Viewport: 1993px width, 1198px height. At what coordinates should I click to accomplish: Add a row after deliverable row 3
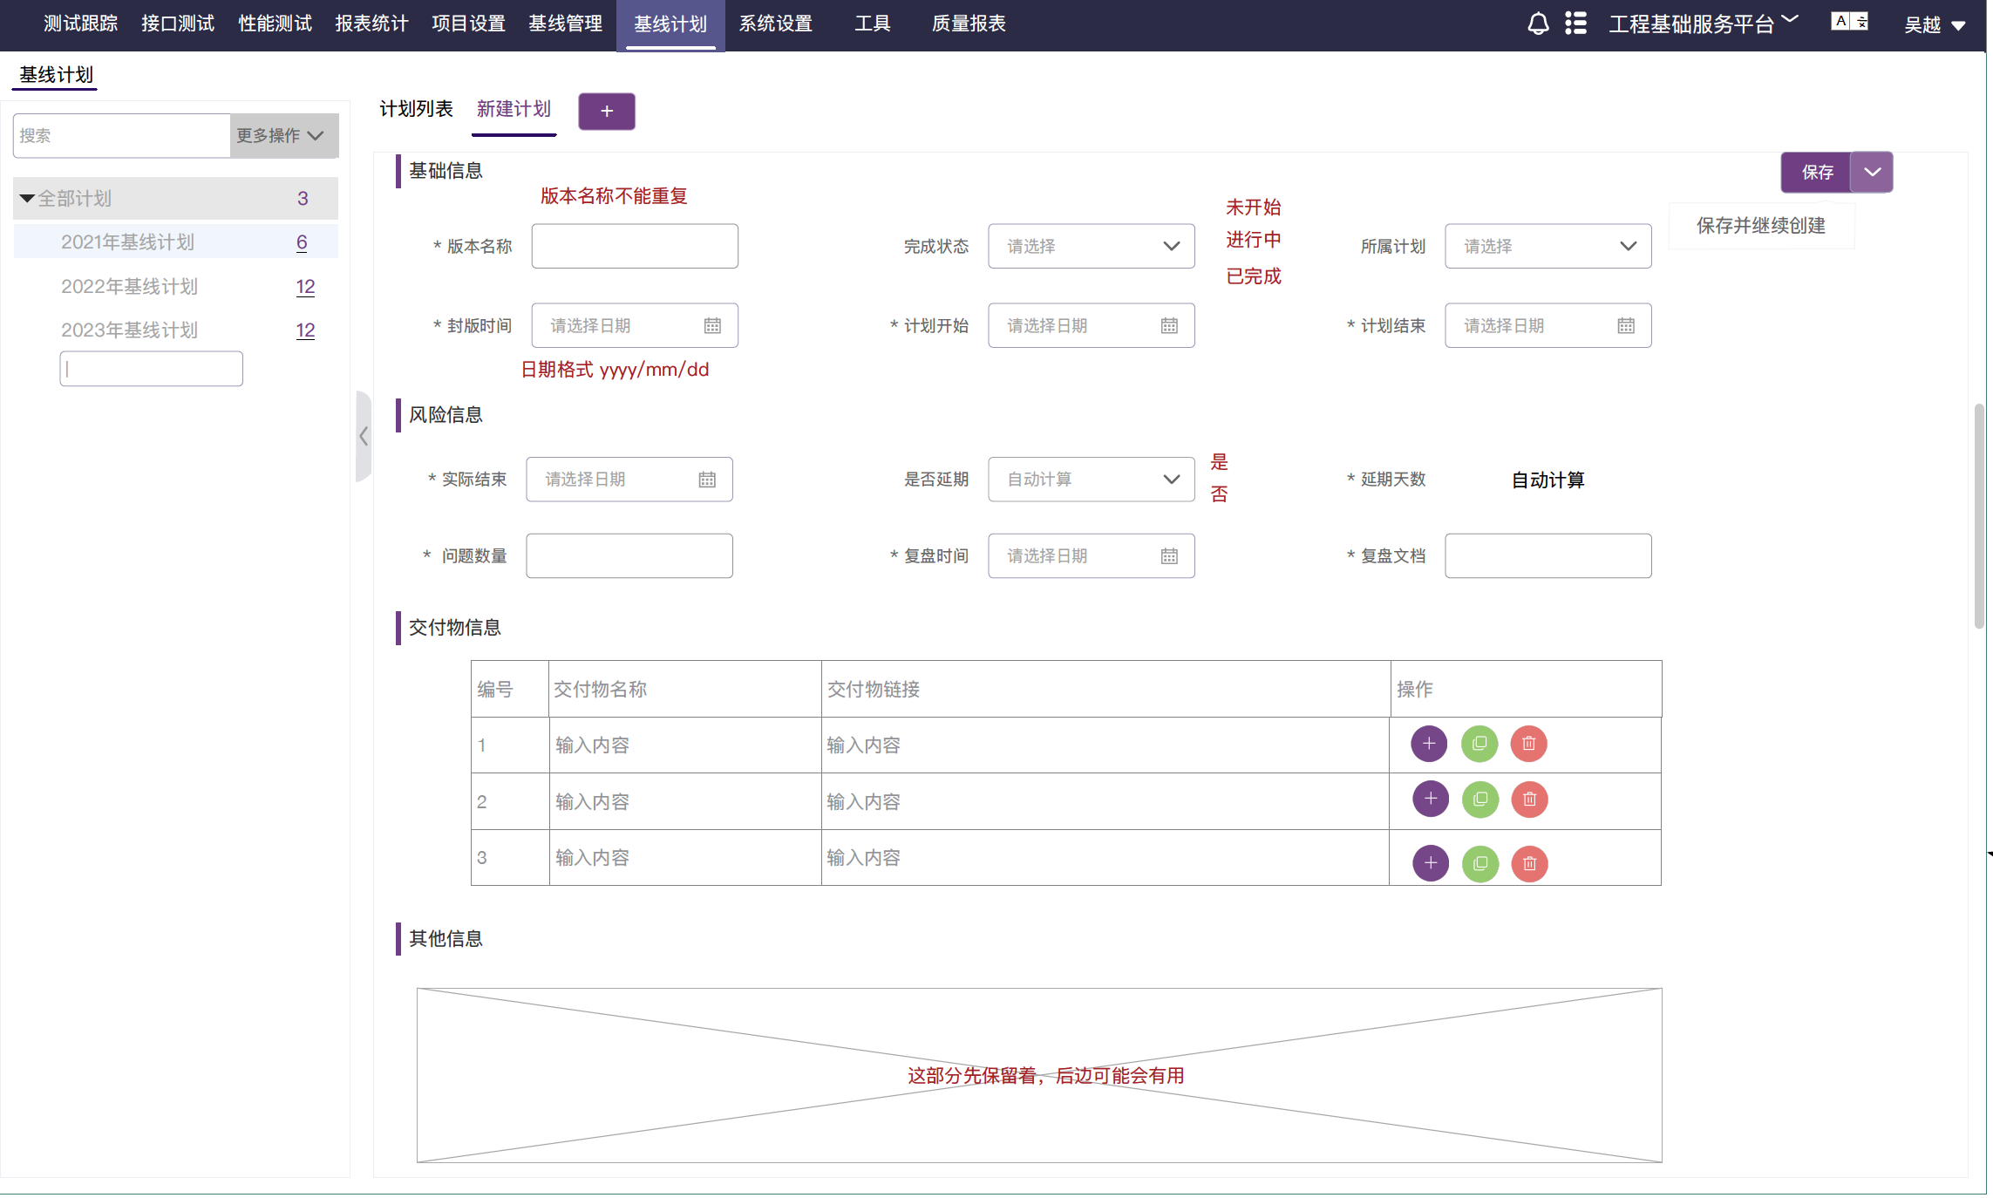(1431, 863)
